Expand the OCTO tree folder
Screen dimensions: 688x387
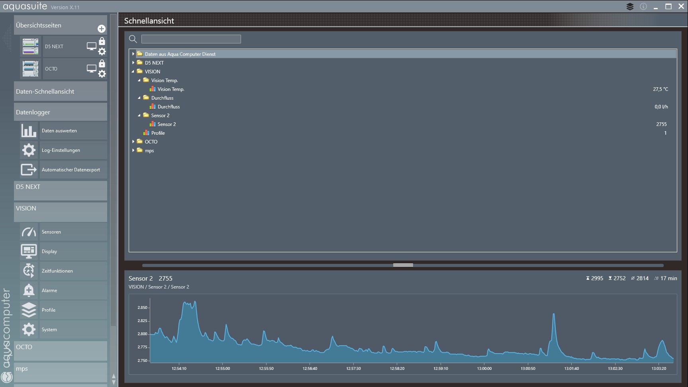133,142
